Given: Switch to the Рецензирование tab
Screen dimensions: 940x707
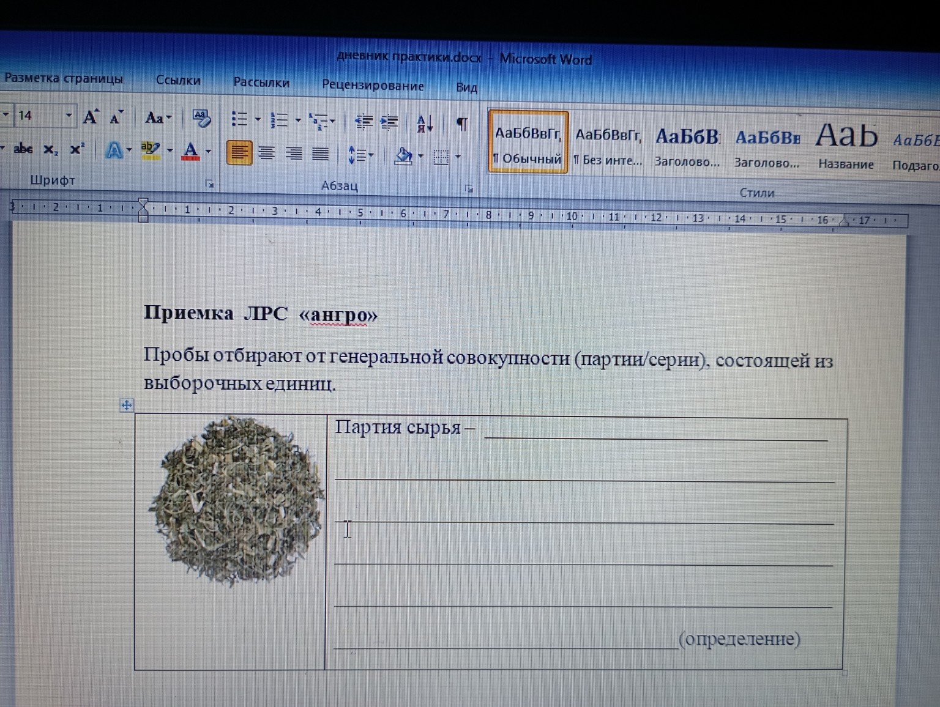Looking at the screenshot, I should tap(373, 86).
